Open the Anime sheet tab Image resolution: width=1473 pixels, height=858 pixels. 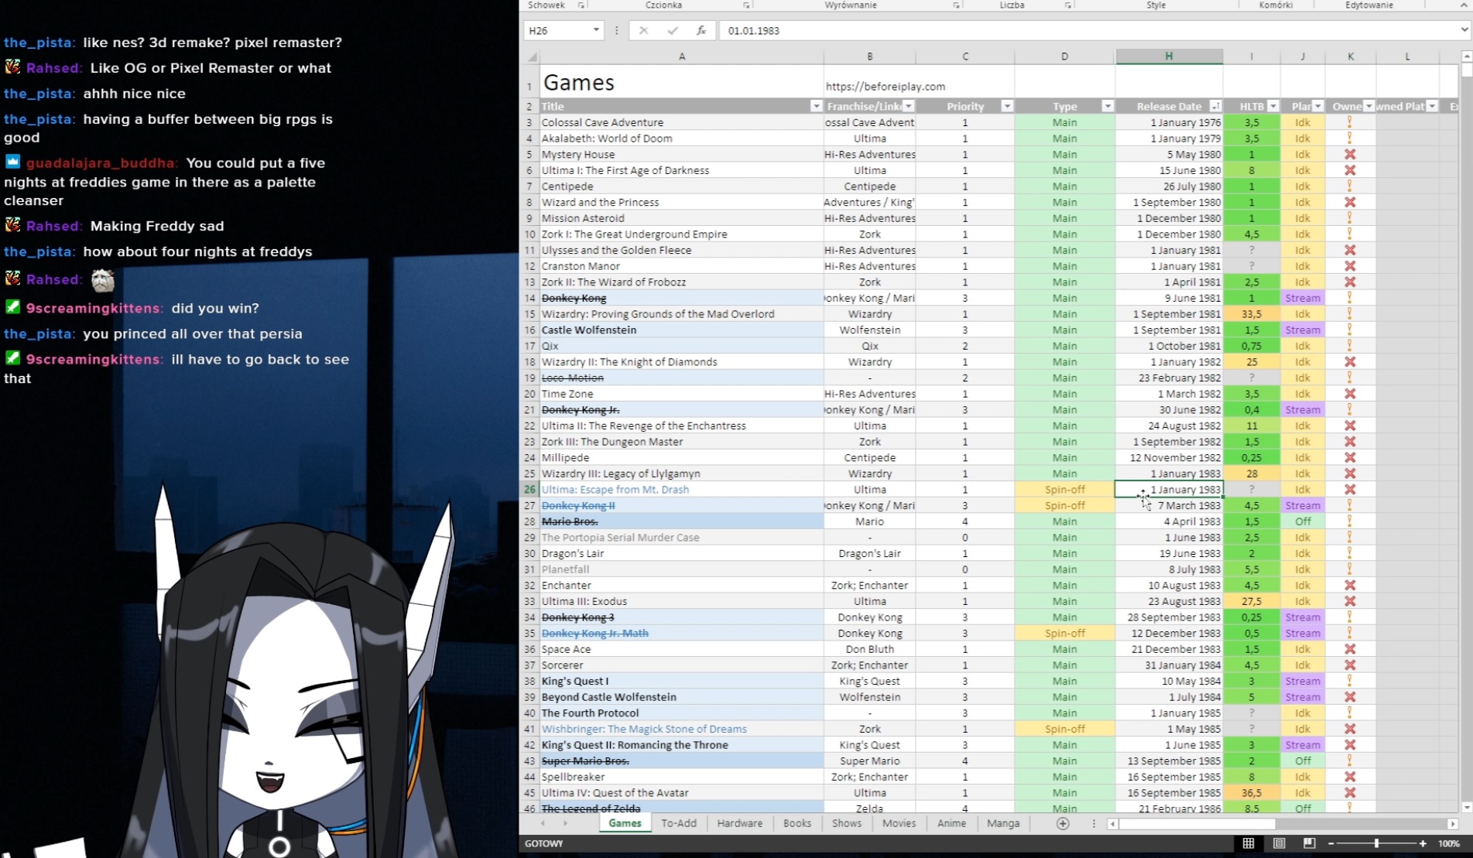(951, 823)
